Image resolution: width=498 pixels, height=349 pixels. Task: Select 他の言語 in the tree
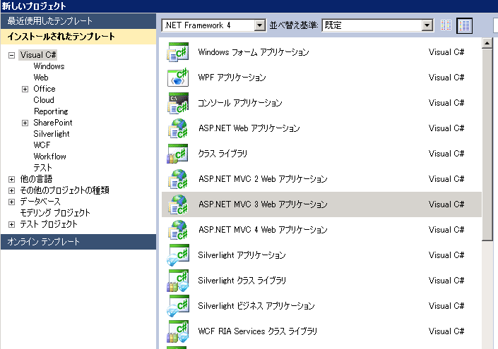point(36,179)
